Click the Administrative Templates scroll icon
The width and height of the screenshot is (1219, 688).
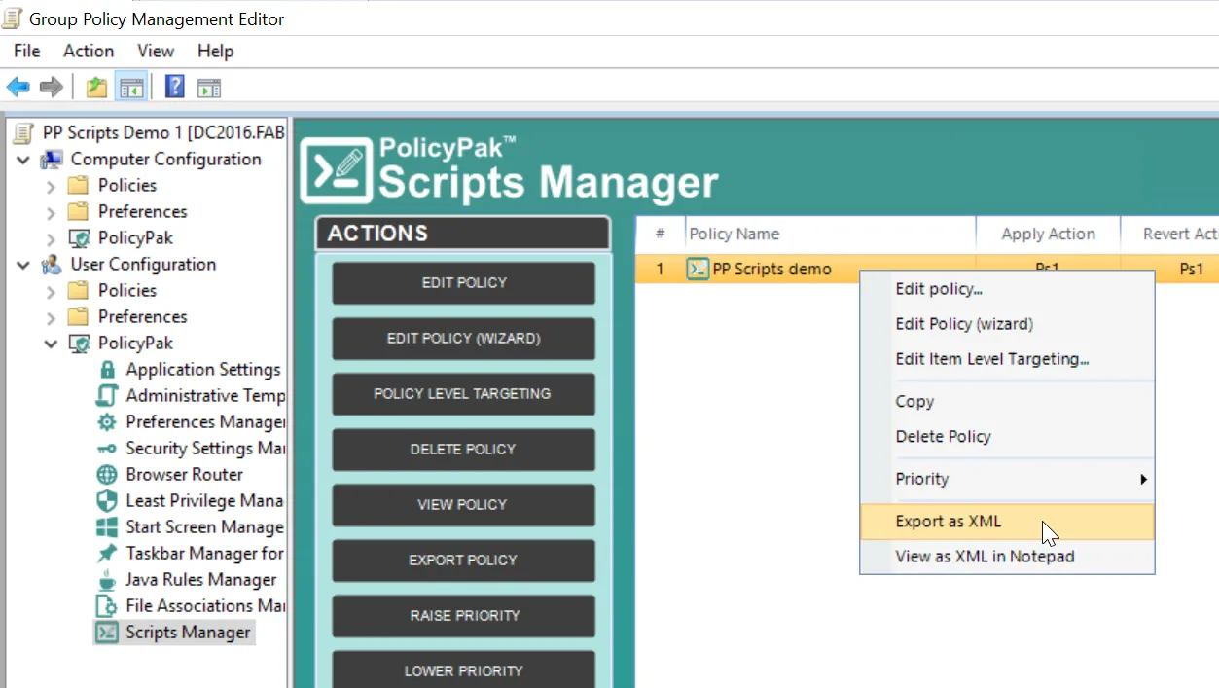107,396
